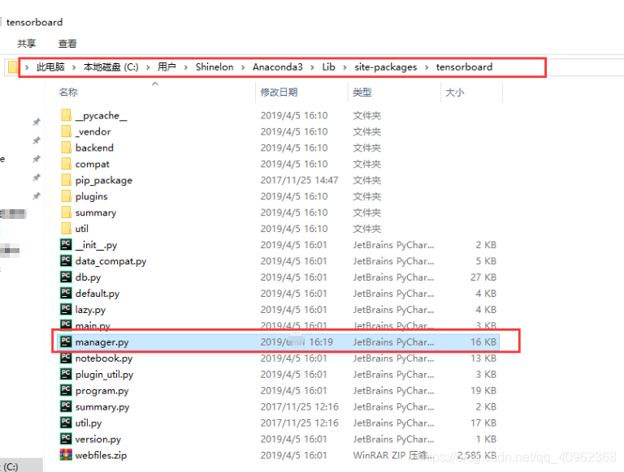Select the file name program.py
This screenshot has width=624, height=472.
102,391
